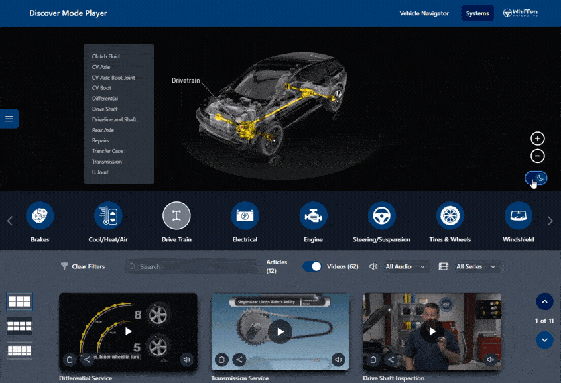561x383 pixels.
Task: Select the Tires & Wheels icon
Action: 450,216
